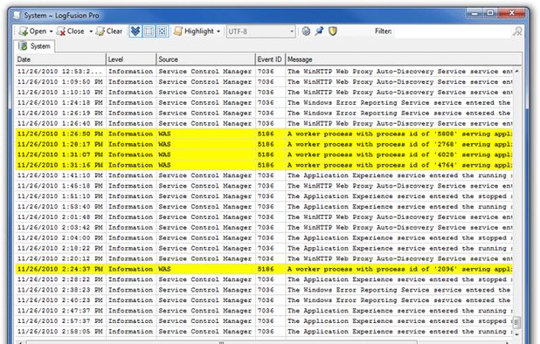Sort by the Event ID column header
Image resolution: width=540 pixels, height=344 pixels.
270,59
